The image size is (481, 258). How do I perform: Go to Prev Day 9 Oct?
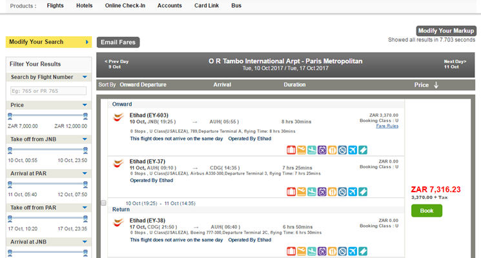pyautogui.click(x=116, y=64)
